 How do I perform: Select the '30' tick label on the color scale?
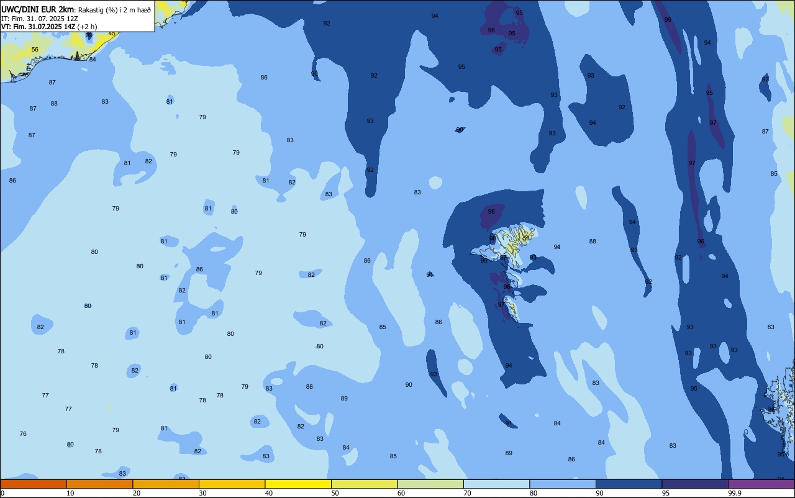coord(202,493)
